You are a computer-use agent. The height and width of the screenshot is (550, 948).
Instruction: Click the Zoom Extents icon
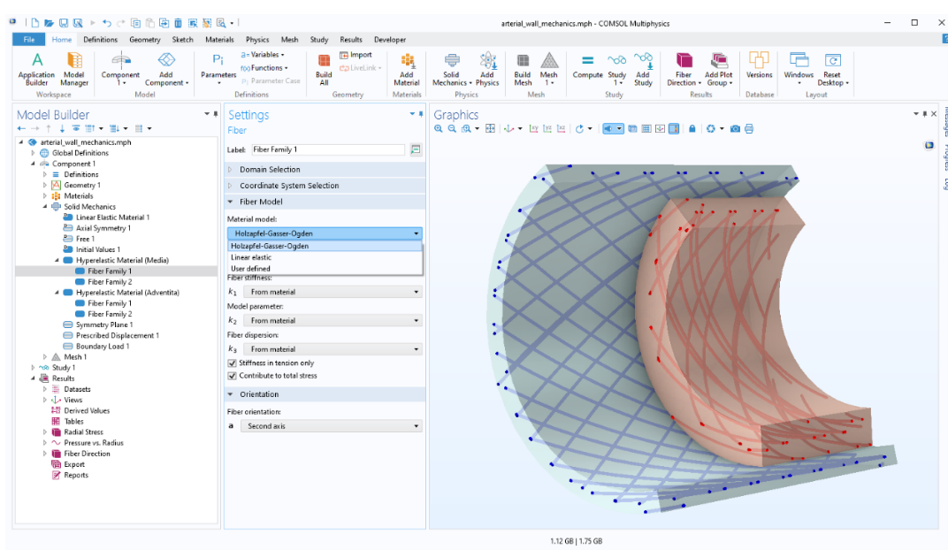490,129
